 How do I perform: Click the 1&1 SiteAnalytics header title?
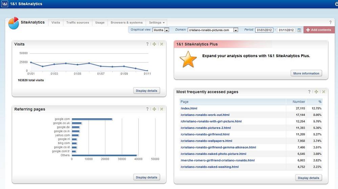pyautogui.click(x=26, y=4)
